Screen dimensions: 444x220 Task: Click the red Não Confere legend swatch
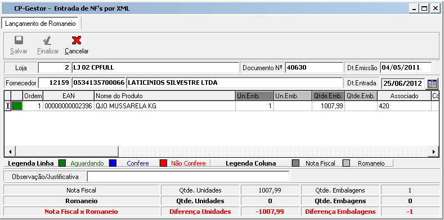(163, 163)
